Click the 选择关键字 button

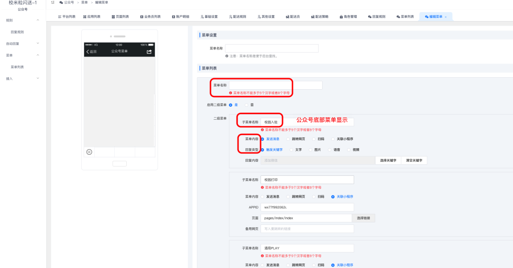point(388,160)
